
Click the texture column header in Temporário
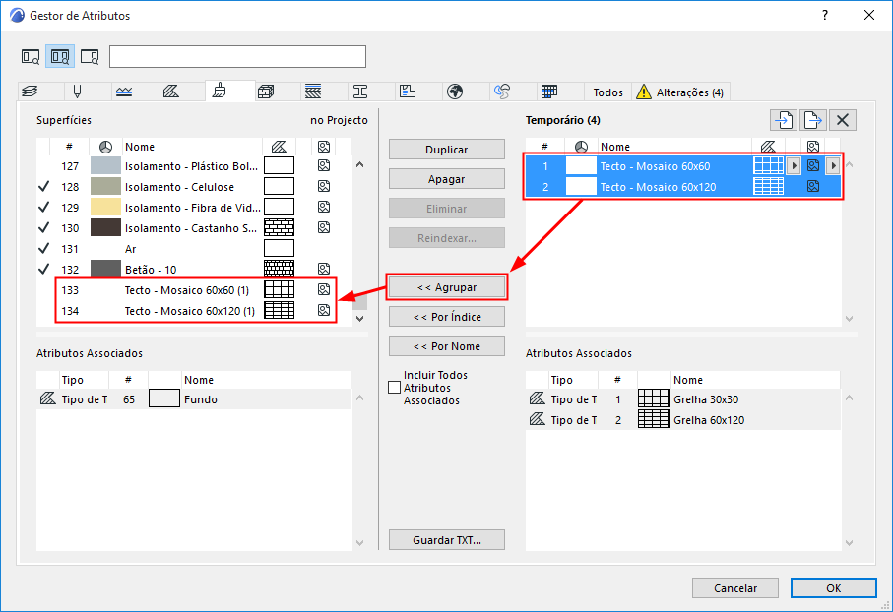coord(812,147)
